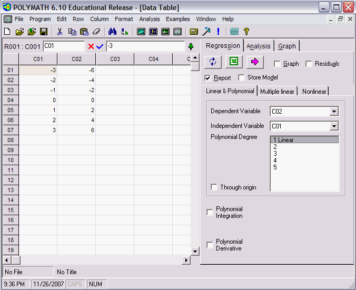Uncheck the Report checkbox
The image size is (356, 290).
[208, 78]
